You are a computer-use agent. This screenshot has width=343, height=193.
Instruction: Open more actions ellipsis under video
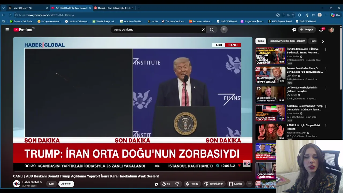tap(249, 184)
